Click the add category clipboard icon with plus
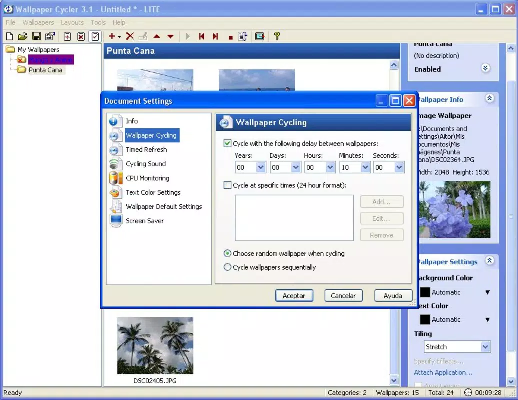This screenshot has height=400, width=518. [67, 36]
